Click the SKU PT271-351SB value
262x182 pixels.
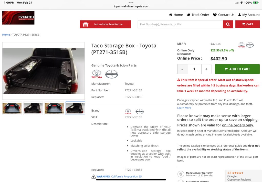click(133, 117)
